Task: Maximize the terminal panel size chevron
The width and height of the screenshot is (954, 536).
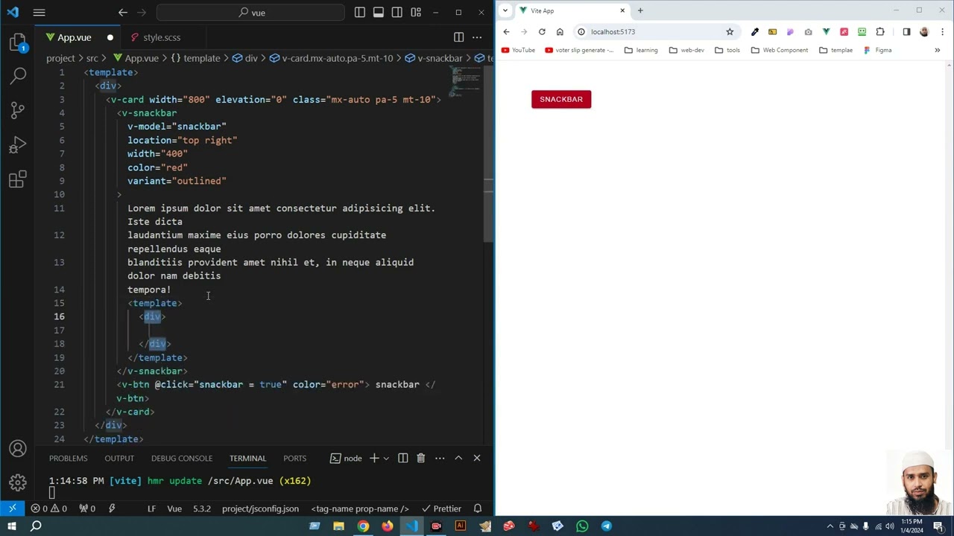Action: (458, 459)
